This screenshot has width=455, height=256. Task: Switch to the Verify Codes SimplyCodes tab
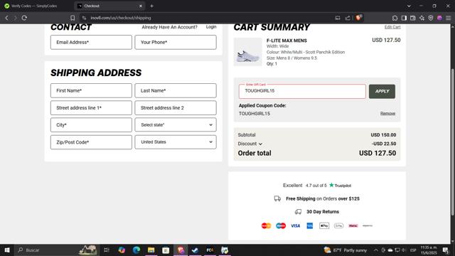point(35,6)
